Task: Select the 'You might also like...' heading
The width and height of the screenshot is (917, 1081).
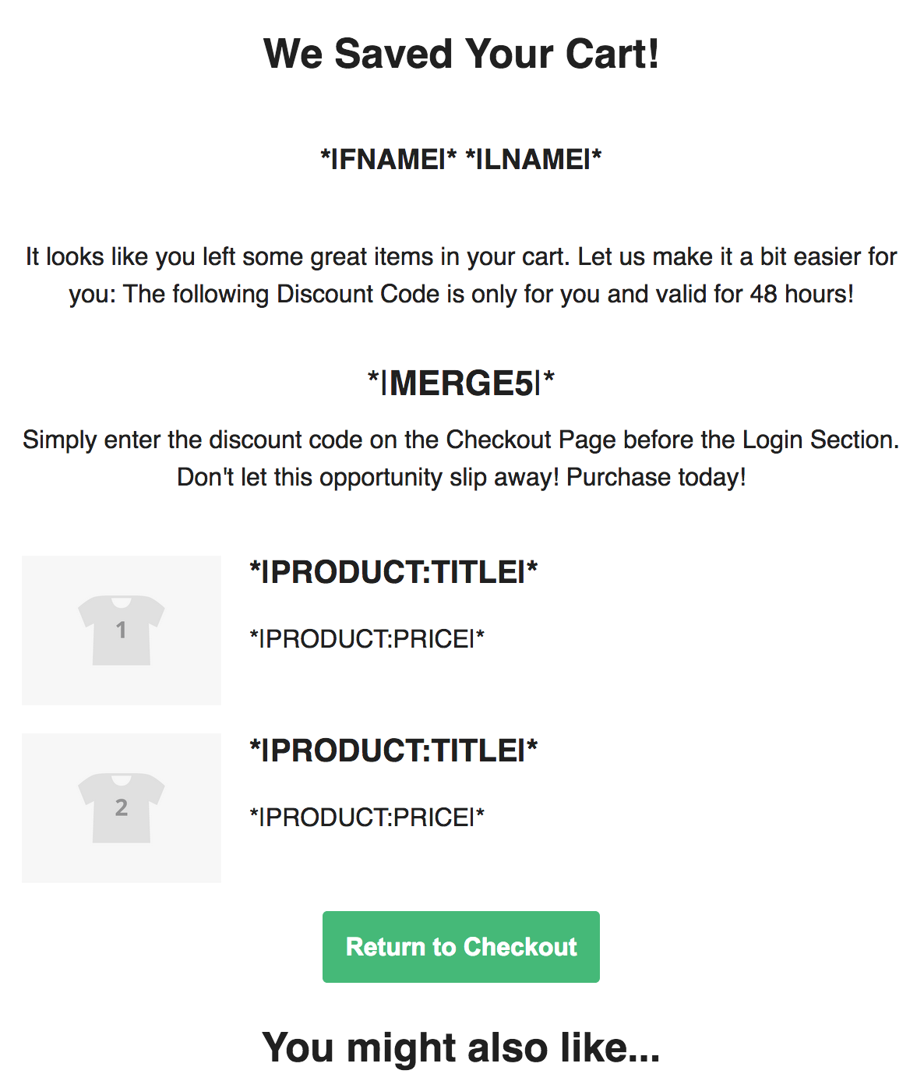Action: pyautogui.click(x=461, y=1047)
